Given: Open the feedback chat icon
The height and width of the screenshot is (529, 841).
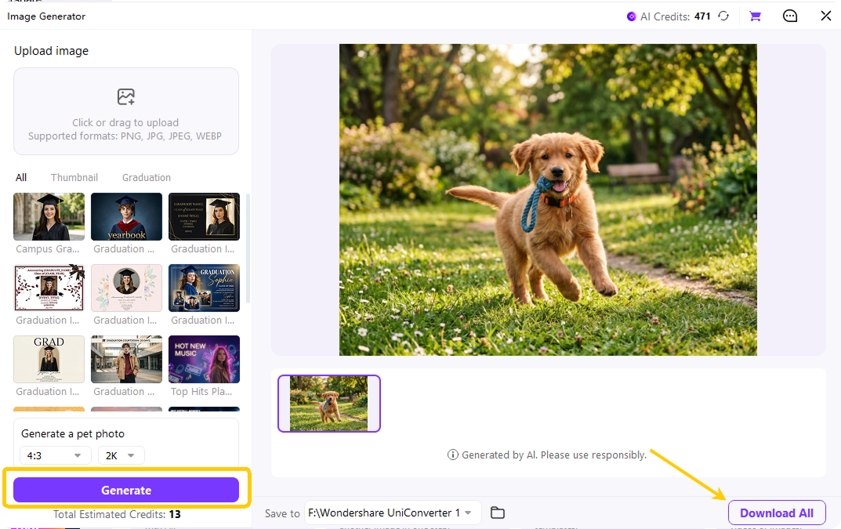Looking at the screenshot, I should [x=790, y=16].
